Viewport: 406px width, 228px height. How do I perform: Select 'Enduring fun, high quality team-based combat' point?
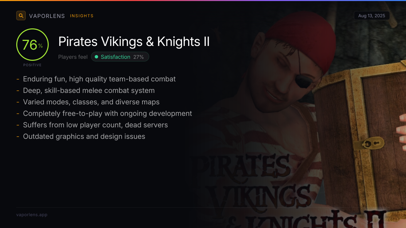pos(99,79)
